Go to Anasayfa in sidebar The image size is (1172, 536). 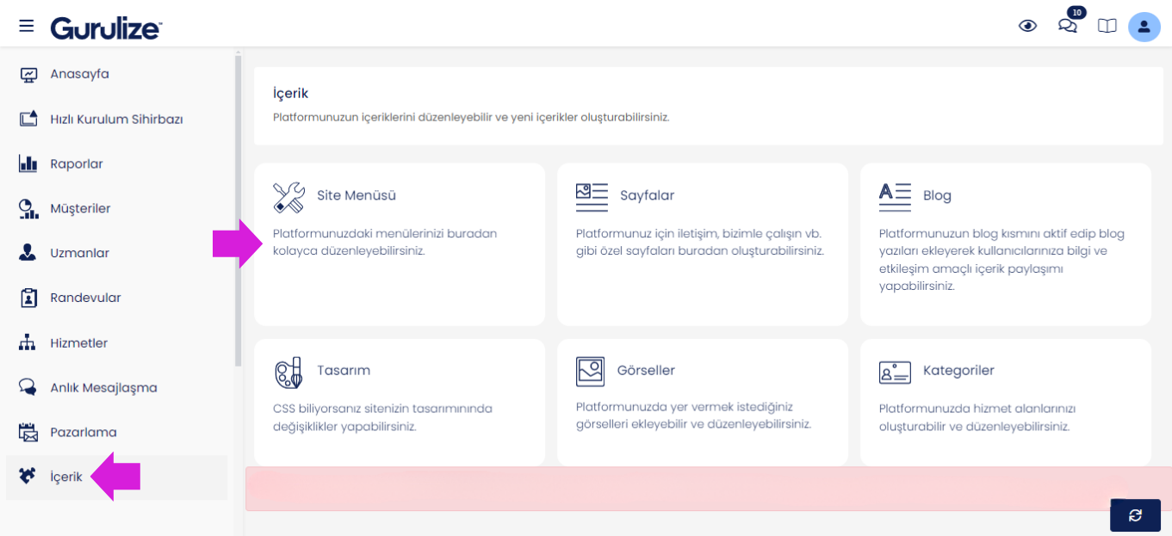click(x=79, y=74)
